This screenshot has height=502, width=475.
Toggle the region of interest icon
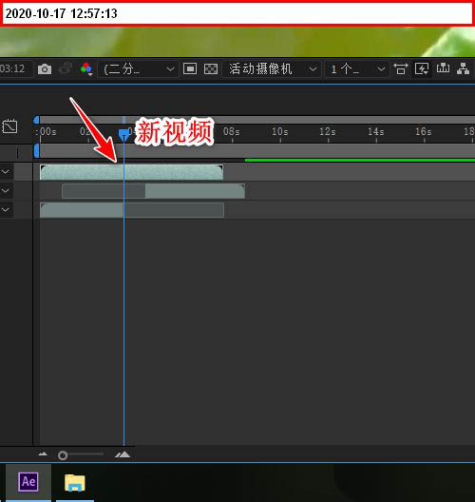pos(190,68)
